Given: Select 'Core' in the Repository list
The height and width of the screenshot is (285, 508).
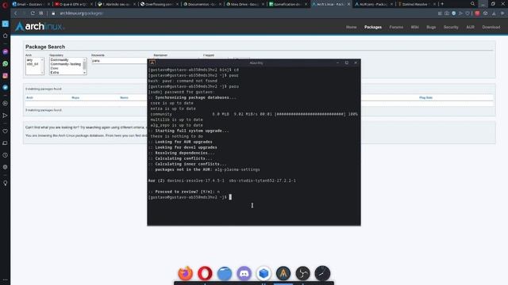Looking at the screenshot, I should point(55,68).
